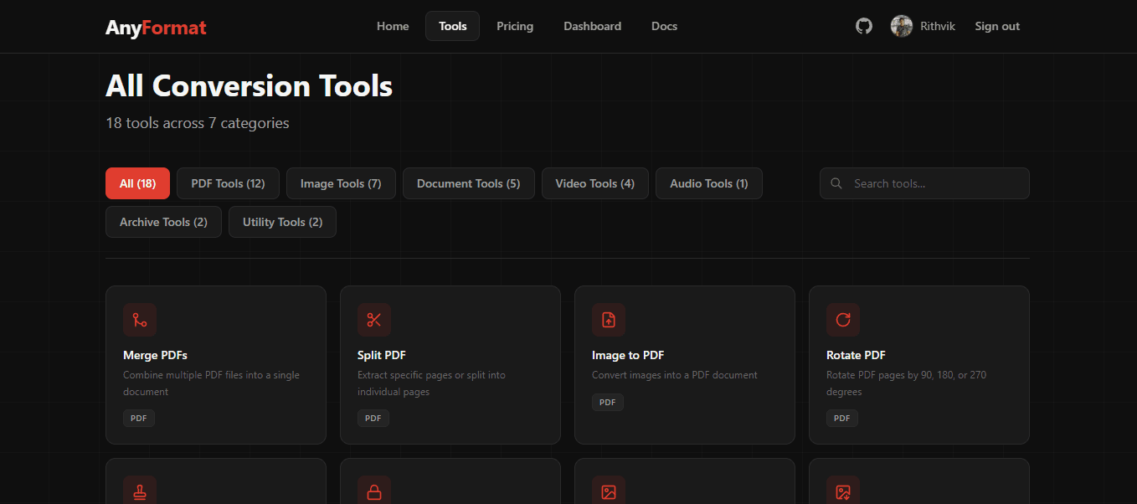Click the AnyFormat logo
Viewport: 1137px width, 504px height.
[156, 28]
